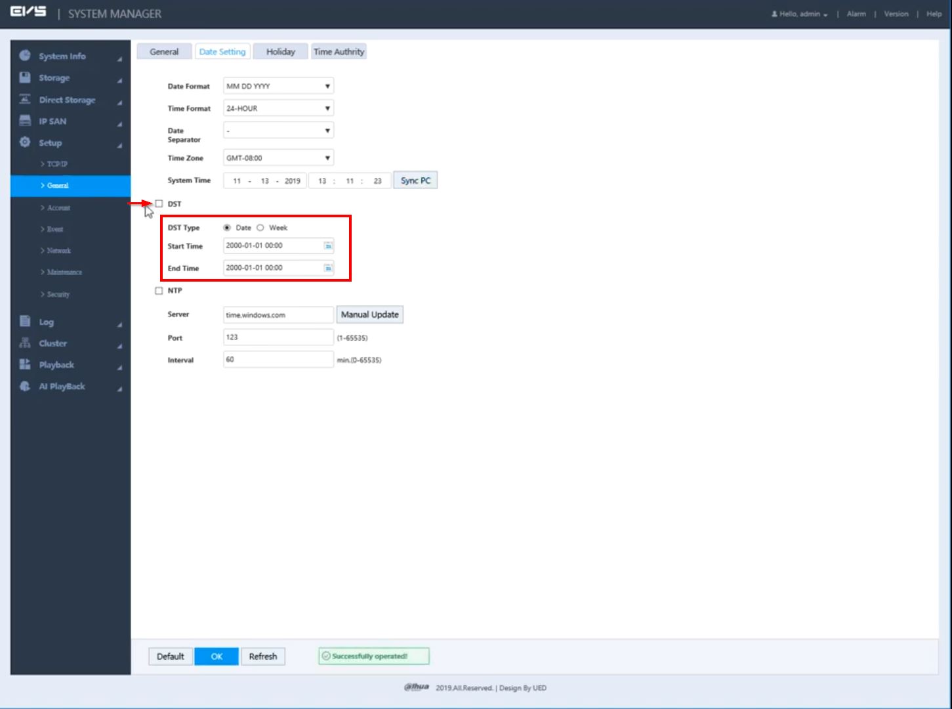Switch to the Holiday tab
952x709 pixels.
pos(281,52)
